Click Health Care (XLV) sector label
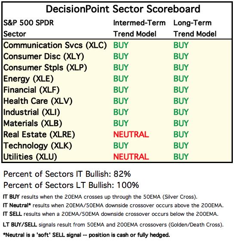235x242 pixels. click(38, 101)
